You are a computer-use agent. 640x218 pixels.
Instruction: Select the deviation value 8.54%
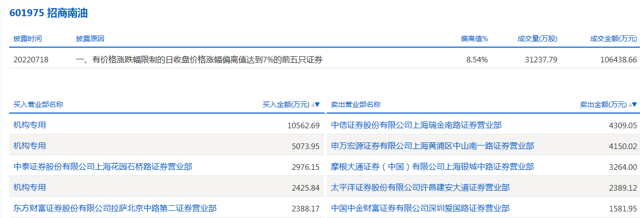point(477,59)
